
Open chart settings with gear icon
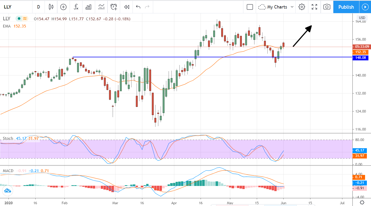tap(302, 7)
